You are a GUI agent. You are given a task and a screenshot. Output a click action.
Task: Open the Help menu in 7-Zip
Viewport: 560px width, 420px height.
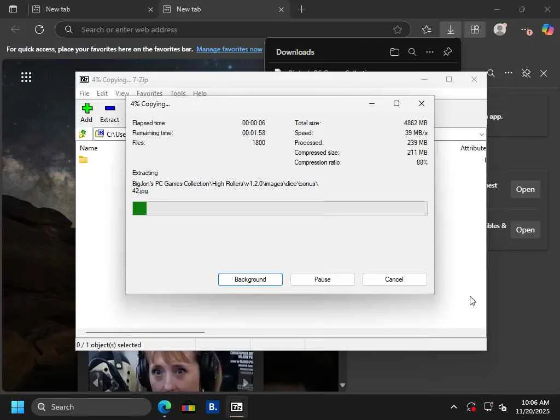click(x=200, y=93)
